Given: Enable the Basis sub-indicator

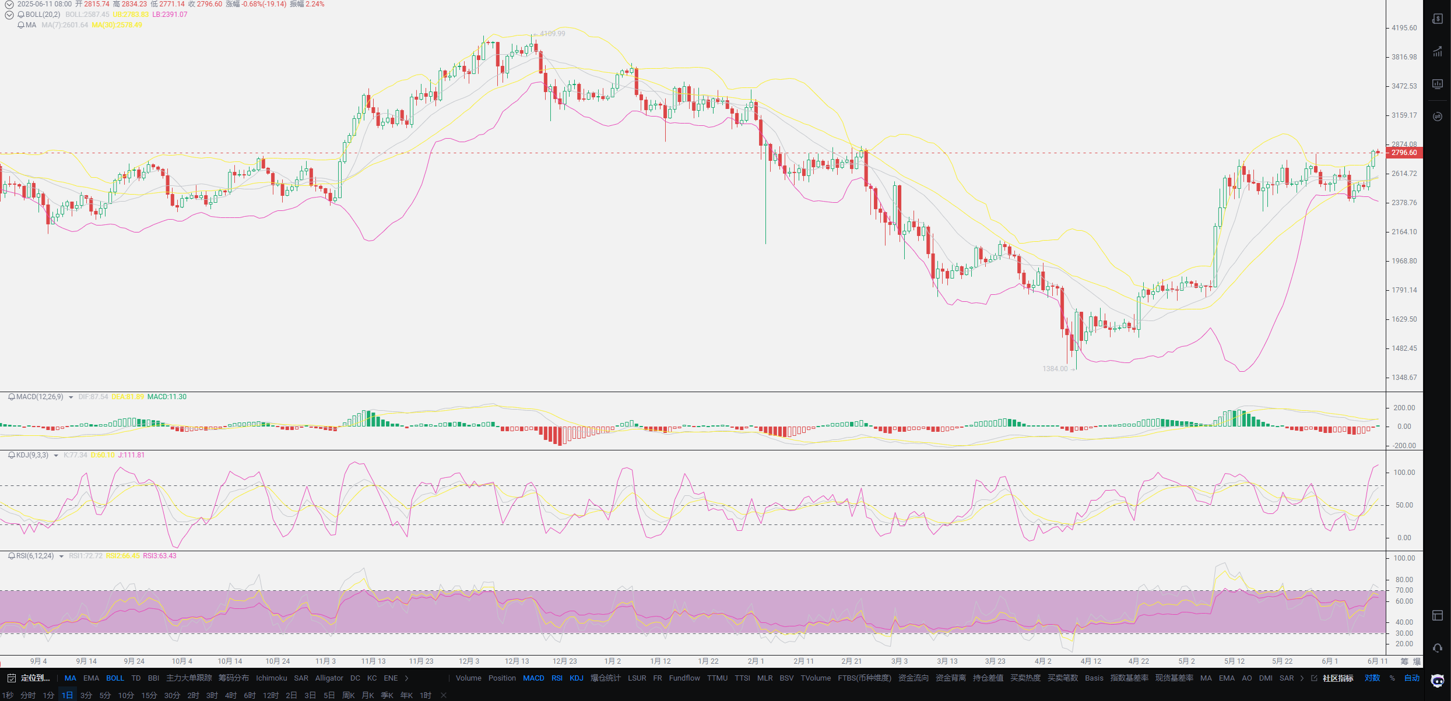Looking at the screenshot, I should pos(1094,678).
